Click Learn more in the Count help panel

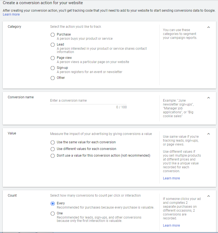point(171,225)
